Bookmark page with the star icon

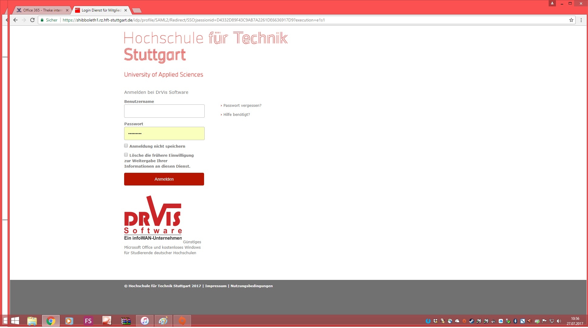pos(571,20)
